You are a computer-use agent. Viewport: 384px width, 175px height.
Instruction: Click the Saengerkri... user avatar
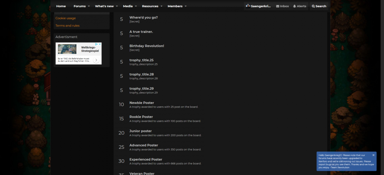coord(248,6)
